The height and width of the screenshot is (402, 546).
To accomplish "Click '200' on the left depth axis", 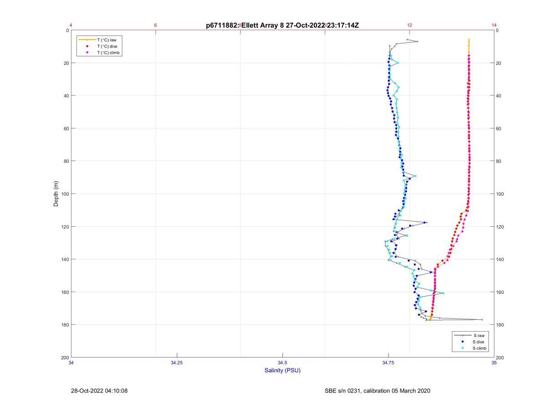I will (64, 357).
